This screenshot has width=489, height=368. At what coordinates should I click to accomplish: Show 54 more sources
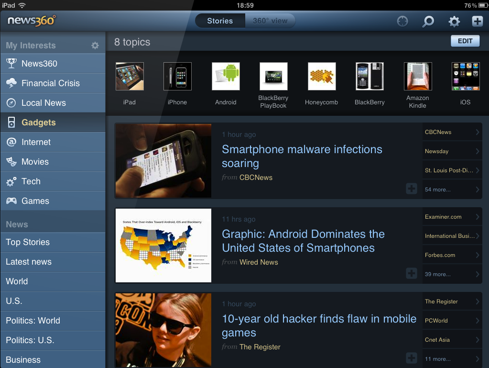[x=452, y=190]
